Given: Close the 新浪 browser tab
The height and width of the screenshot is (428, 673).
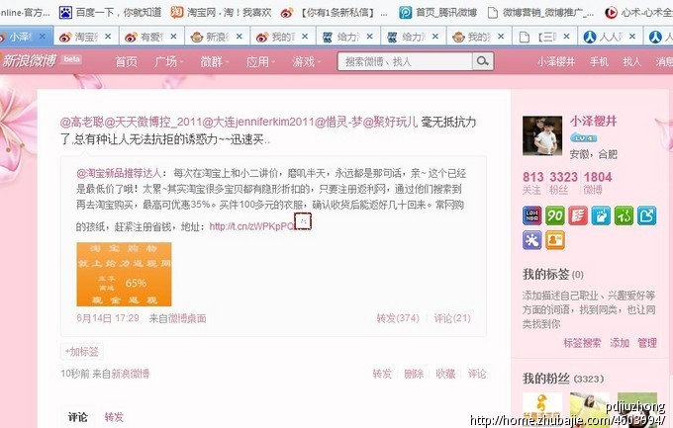Looking at the screenshot, I should tap(240, 37).
